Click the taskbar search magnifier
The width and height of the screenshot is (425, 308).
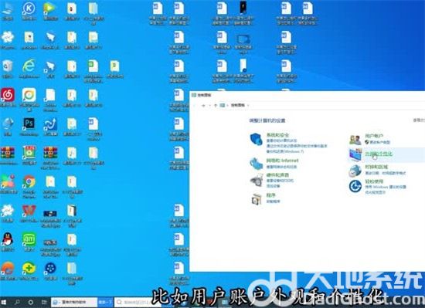pyautogui.click(x=17, y=303)
